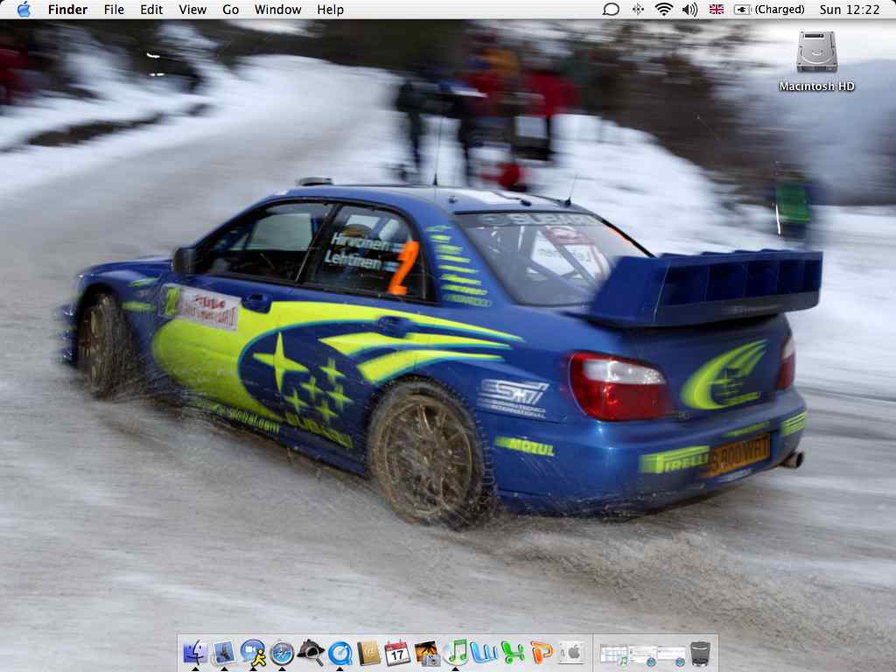Restore the third minimized window in Dock

point(671,654)
